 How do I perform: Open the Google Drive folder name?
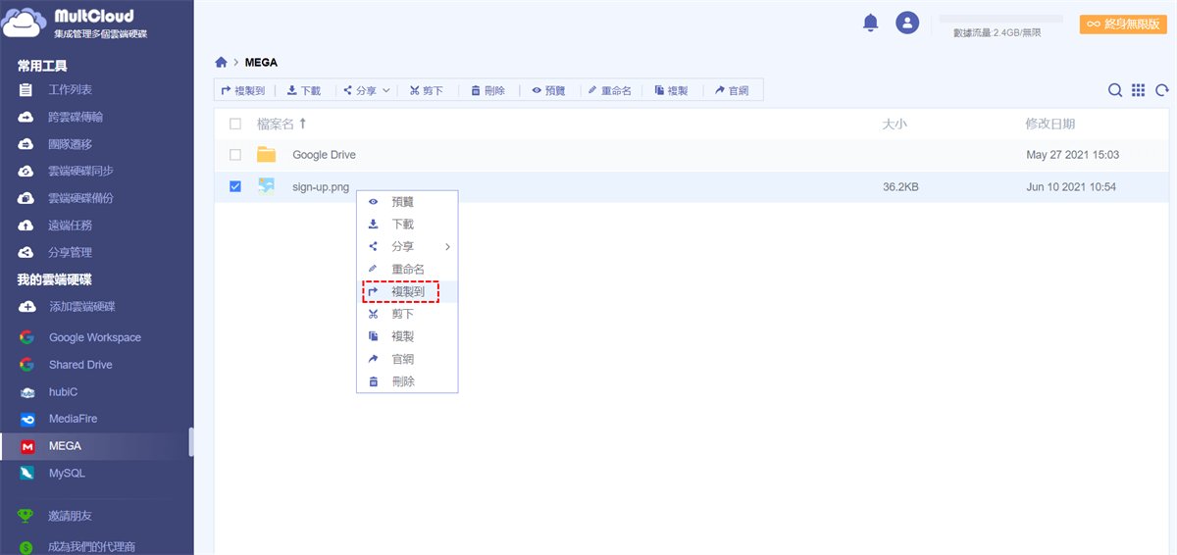[324, 155]
